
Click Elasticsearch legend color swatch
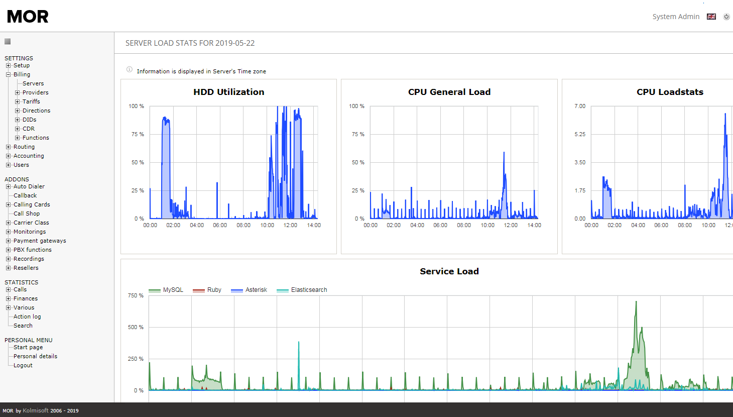[x=283, y=290]
